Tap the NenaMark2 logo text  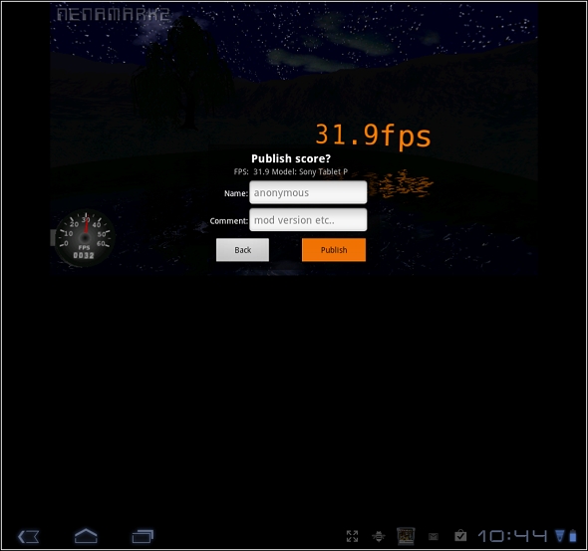pyautogui.click(x=113, y=14)
